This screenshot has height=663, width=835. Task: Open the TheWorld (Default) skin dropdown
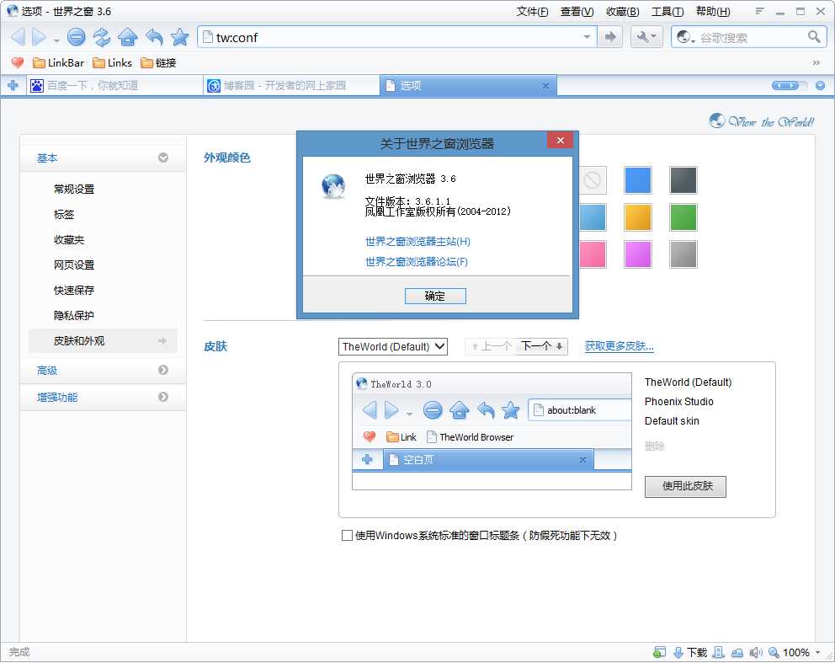(393, 346)
